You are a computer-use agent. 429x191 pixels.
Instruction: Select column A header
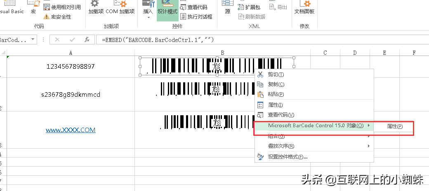tap(71, 53)
